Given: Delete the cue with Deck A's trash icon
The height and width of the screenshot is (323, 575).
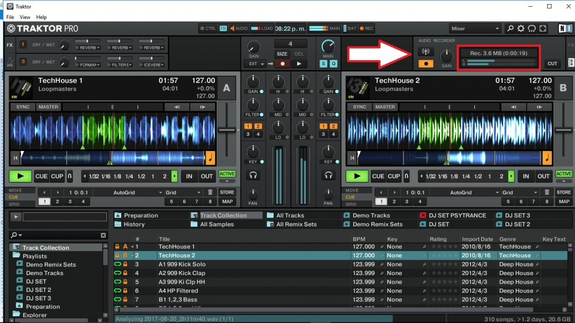Looking at the screenshot, I should coord(210,193).
